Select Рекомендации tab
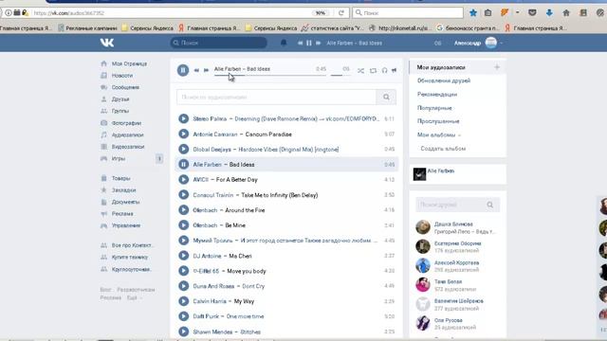 click(437, 95)
